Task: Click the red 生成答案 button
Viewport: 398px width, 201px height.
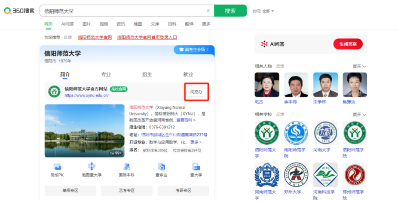Action: click(348, 44)
